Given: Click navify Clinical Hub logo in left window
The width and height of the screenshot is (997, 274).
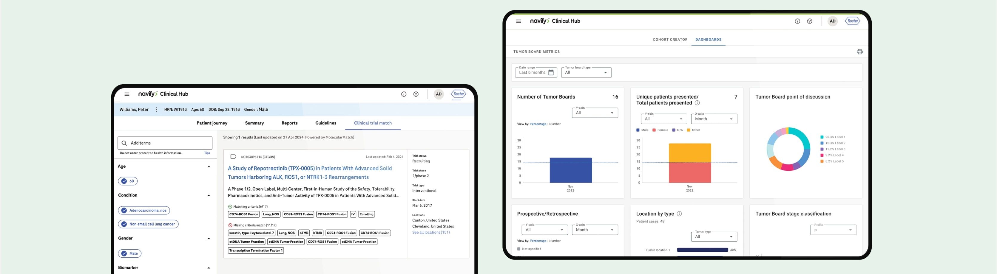Looking at the screenshot, I should point(163,94).
